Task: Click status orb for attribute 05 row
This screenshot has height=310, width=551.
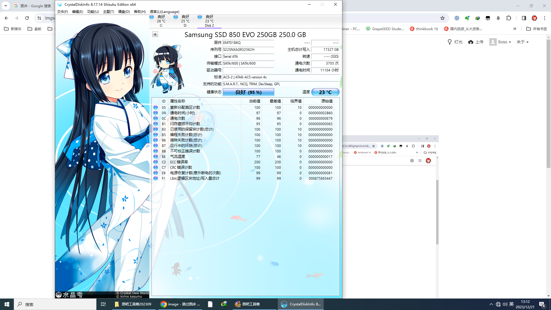Action: click(x=156, y=107)
